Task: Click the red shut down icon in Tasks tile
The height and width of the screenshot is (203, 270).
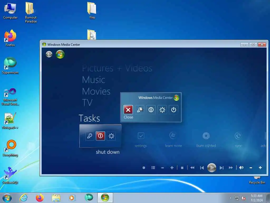Action: (x=100, y=136)
